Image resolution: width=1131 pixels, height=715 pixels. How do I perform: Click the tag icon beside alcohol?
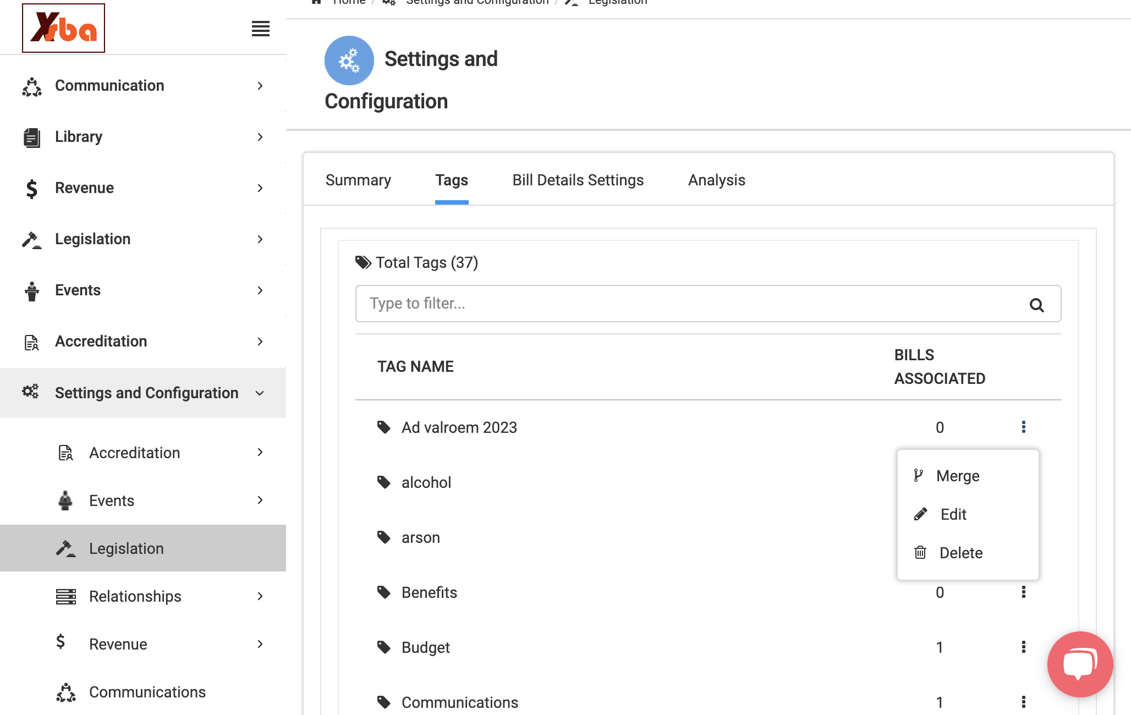coord(384,482)
